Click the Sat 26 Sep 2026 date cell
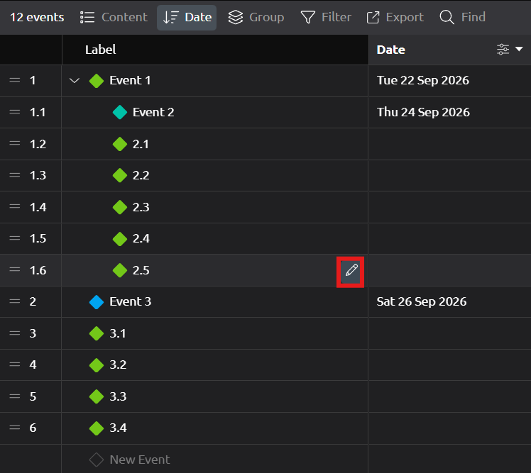The height and width of the screenshot is (473, 531). tap(449, 301)
